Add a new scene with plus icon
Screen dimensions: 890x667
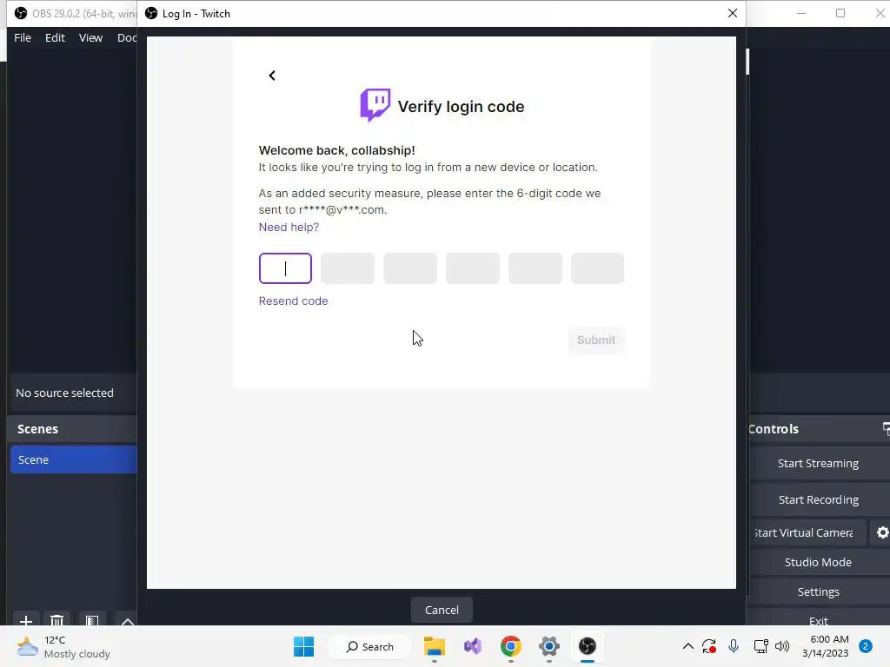coord(25,620)
